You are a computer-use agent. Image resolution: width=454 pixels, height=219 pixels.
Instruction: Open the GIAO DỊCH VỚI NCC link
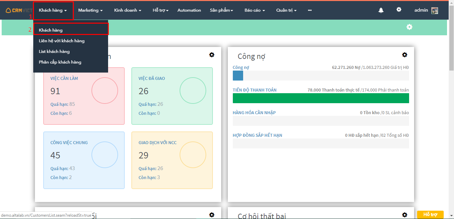[x=158, y=143]
